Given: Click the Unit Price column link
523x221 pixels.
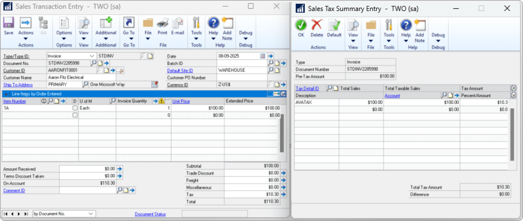Looking at the screenshot, I should click(x=181, y=101).
